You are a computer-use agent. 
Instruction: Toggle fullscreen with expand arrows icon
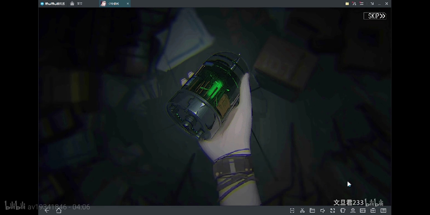[332, 210]
